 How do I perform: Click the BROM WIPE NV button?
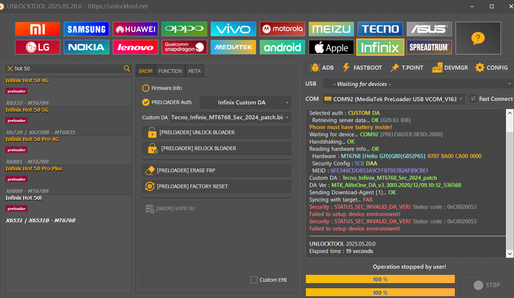pyautogui.click(x=217, y=208)
